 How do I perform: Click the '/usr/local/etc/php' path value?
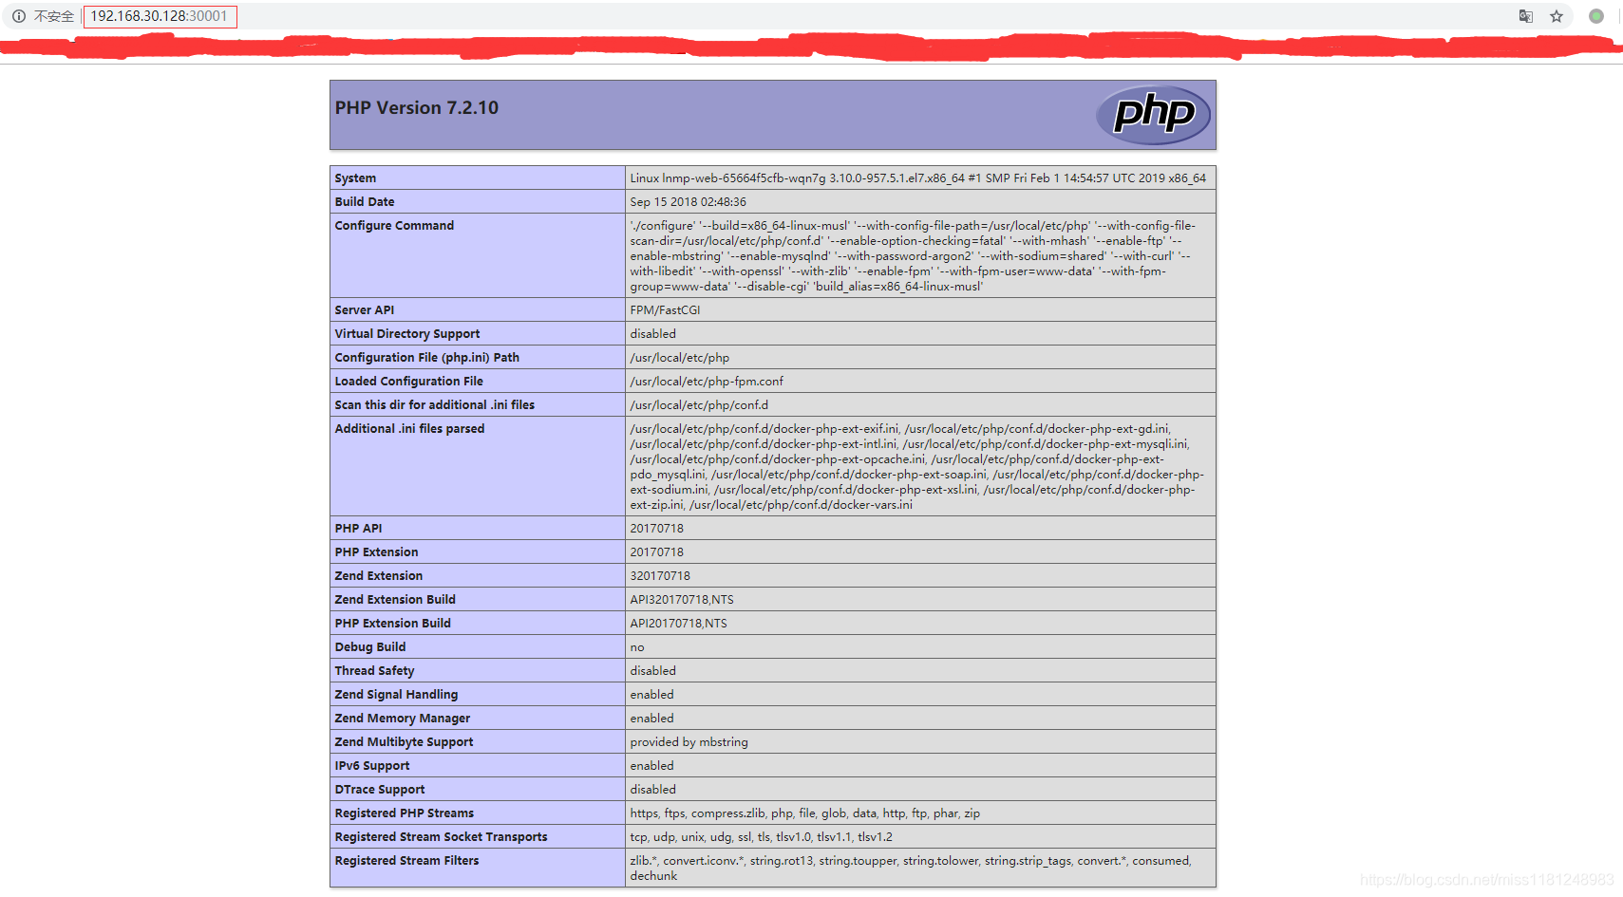coord(680,358)
